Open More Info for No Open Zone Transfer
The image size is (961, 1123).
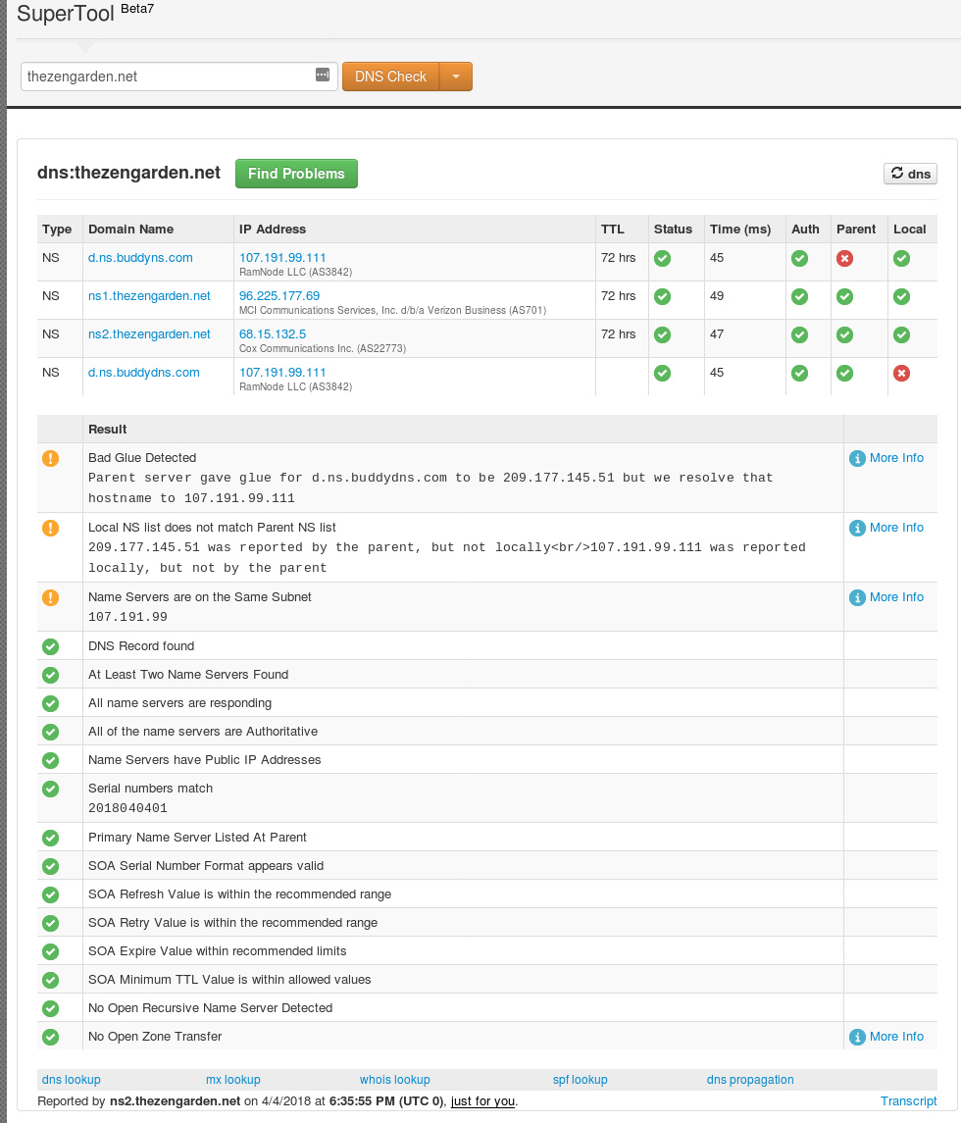(x=896, y=1037)
